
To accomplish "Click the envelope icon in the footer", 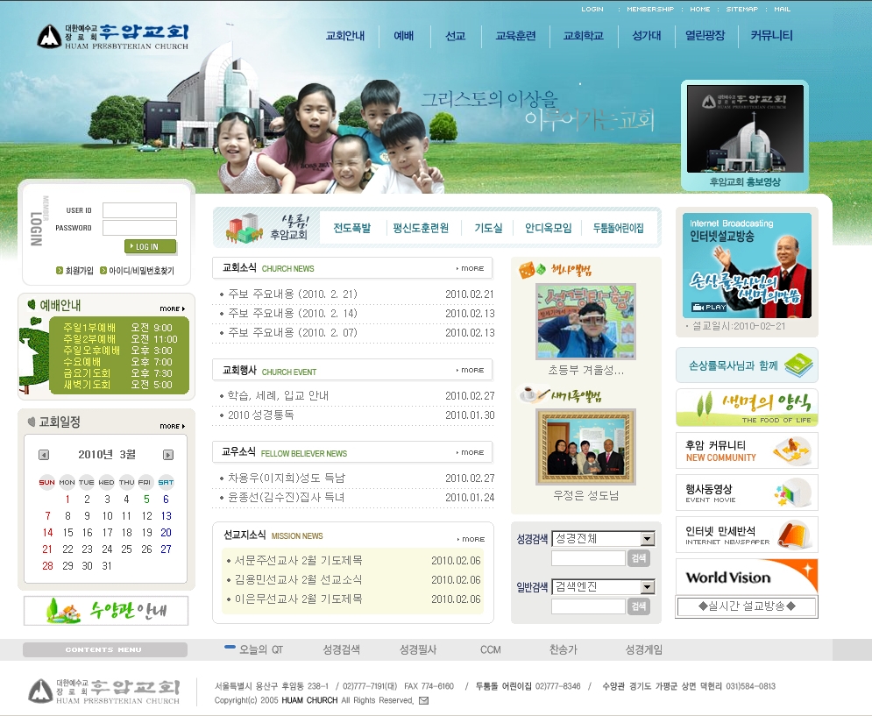I will [x=424, y=700].
